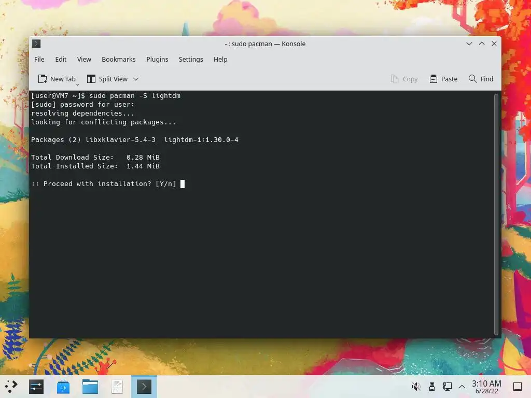Click the 'libxklavier-5.4-3' package name

point(120,140)
